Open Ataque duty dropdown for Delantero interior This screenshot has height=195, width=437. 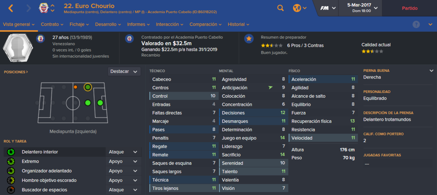[123, 152]
